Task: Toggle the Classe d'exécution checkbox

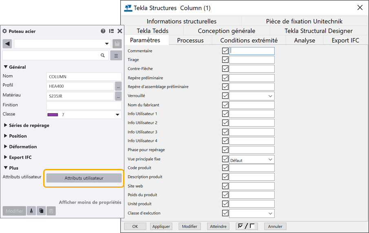Action: 225,213
